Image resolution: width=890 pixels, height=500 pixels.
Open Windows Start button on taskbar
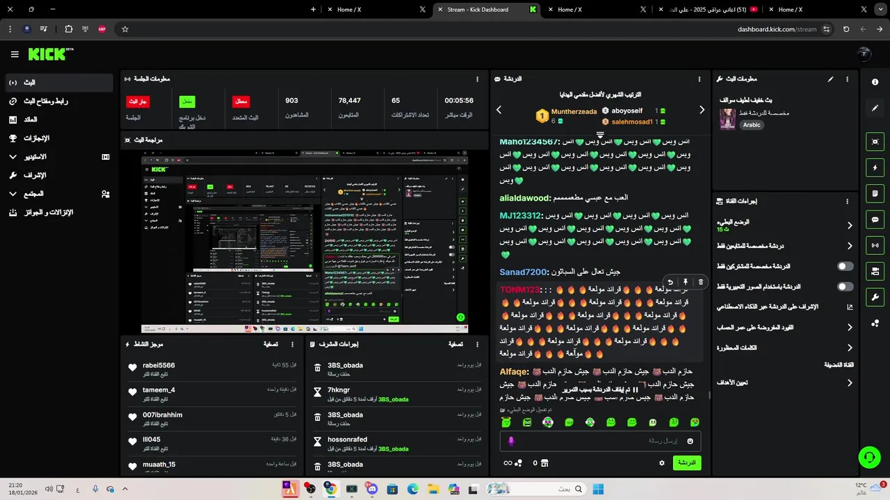click(598, 489)
